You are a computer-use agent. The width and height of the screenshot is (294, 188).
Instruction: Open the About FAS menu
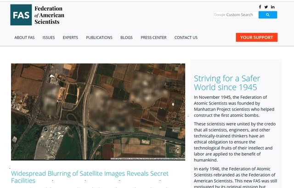click(x=24, y=38)
